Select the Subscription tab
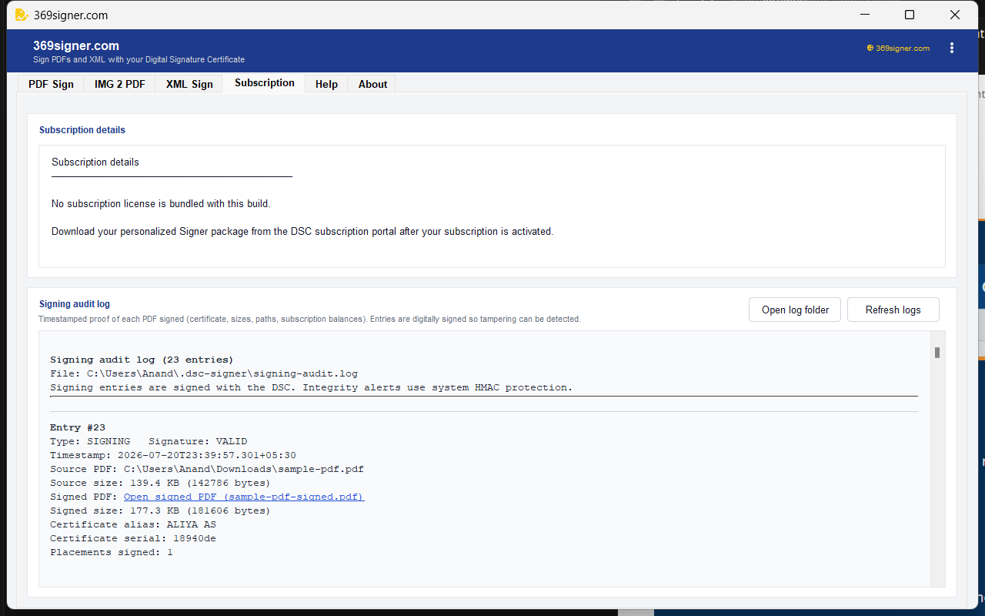This screenshot has height=616, width=985. point(264,83)
